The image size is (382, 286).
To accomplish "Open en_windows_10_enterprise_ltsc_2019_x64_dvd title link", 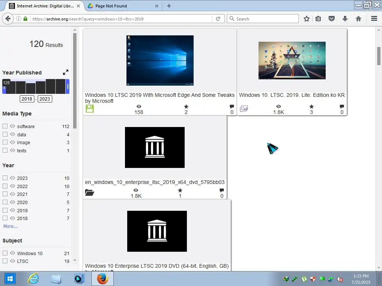I will pos(155,182).
